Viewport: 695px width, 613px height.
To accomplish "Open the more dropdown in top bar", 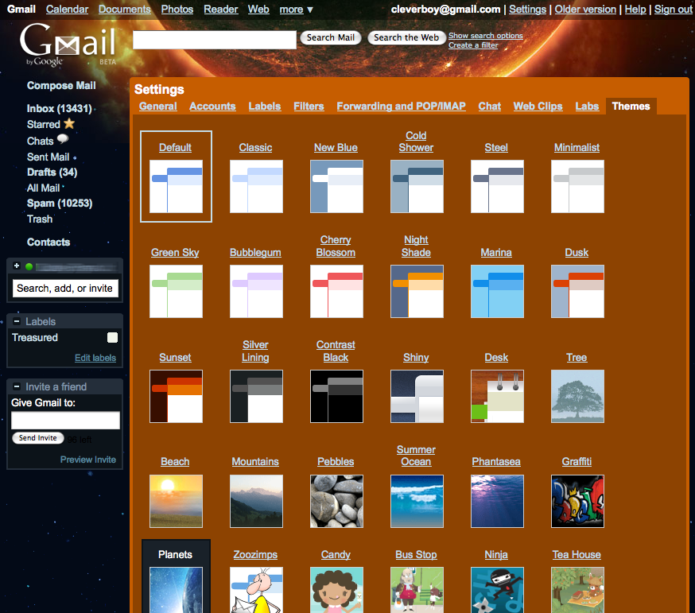I will (296, 10).
